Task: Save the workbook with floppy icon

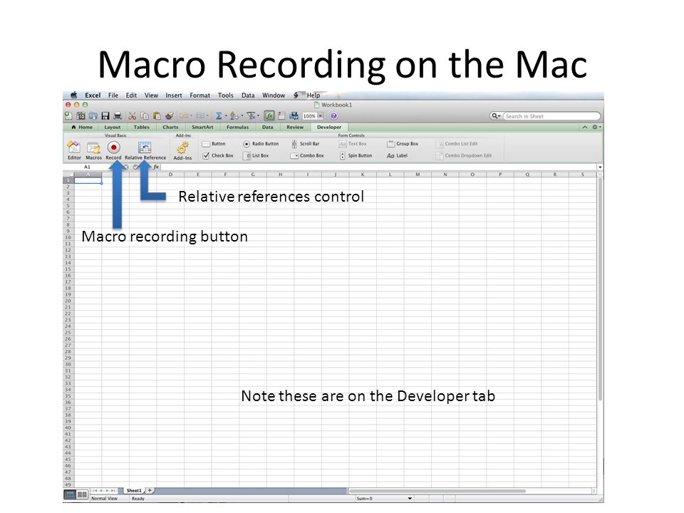Action: tap(105, 116)
